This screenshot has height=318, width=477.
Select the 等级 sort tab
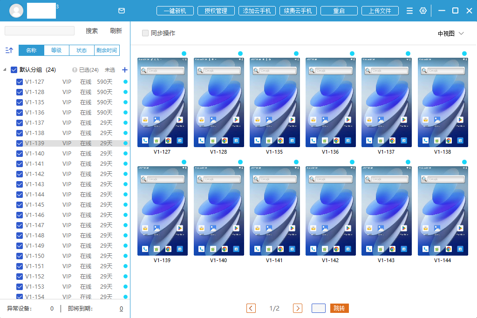pos(56,50)
